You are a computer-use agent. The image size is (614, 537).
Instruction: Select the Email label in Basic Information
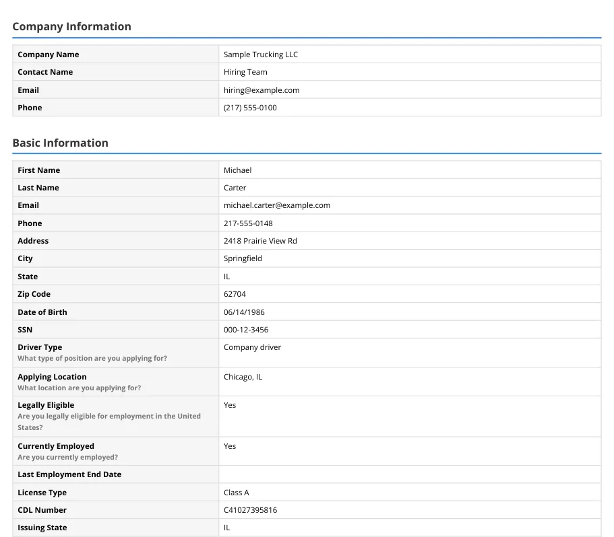point(28,205)
